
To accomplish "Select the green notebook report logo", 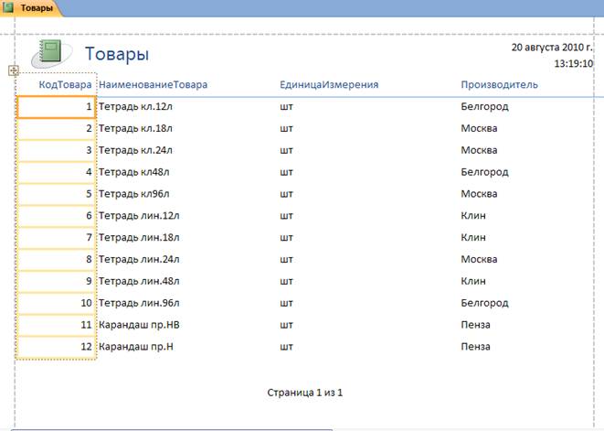I will pyautogui.click(x=51, y=54).
